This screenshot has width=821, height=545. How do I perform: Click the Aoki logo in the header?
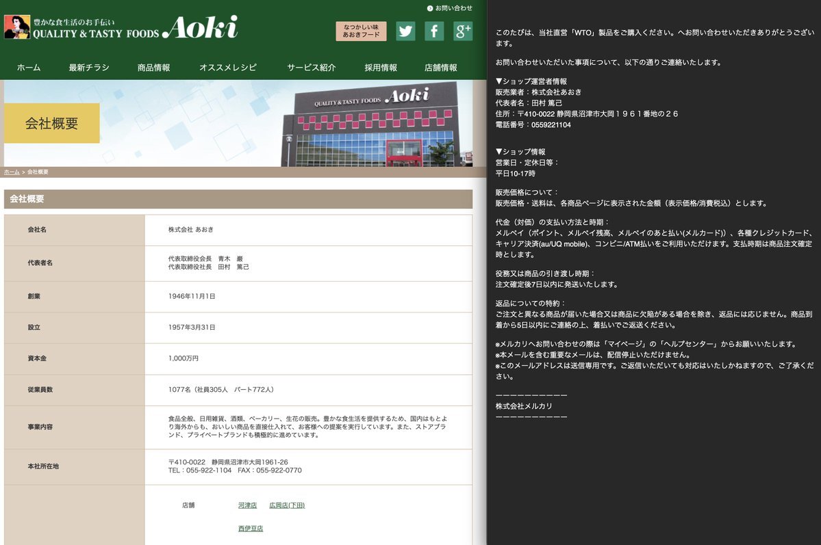point(121,27)
